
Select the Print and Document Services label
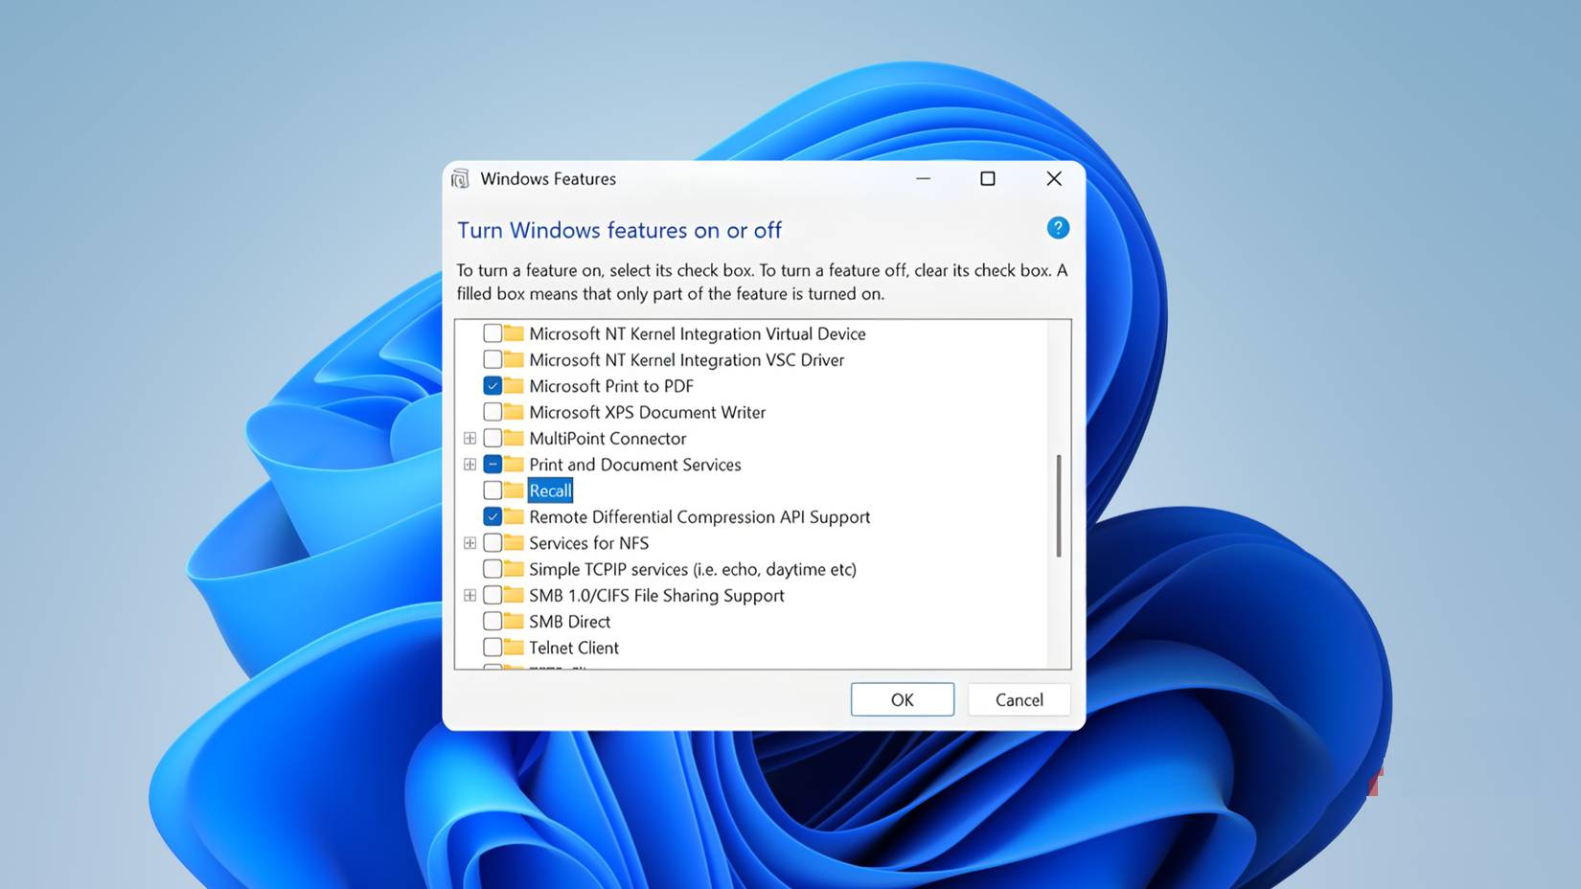(635, 465)
